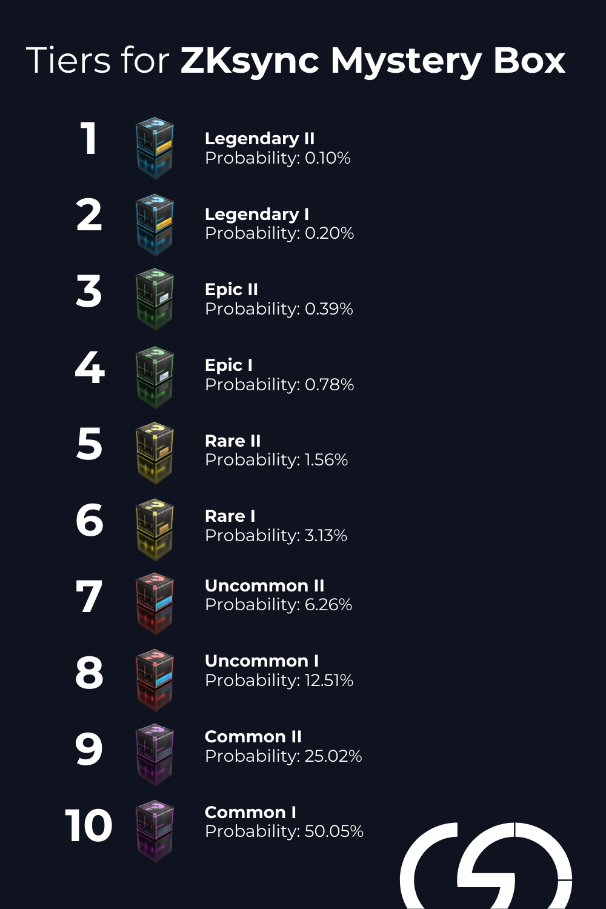Viewport: 606px width, 909px height.
Task: Click the Epic II tier label
Action: (231, 289)
